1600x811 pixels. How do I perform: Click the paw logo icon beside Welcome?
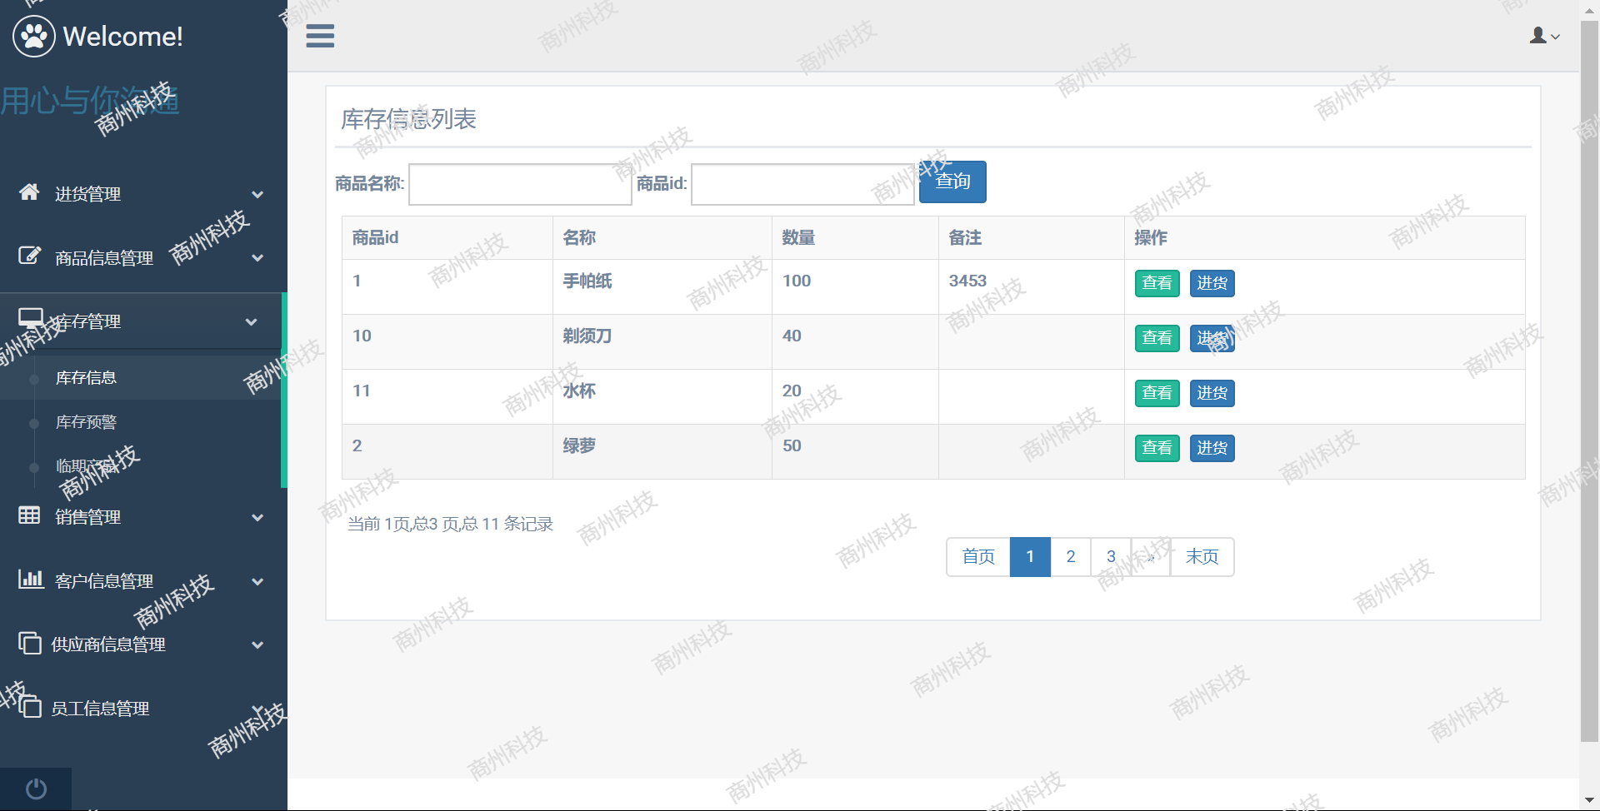coord(34,36)
